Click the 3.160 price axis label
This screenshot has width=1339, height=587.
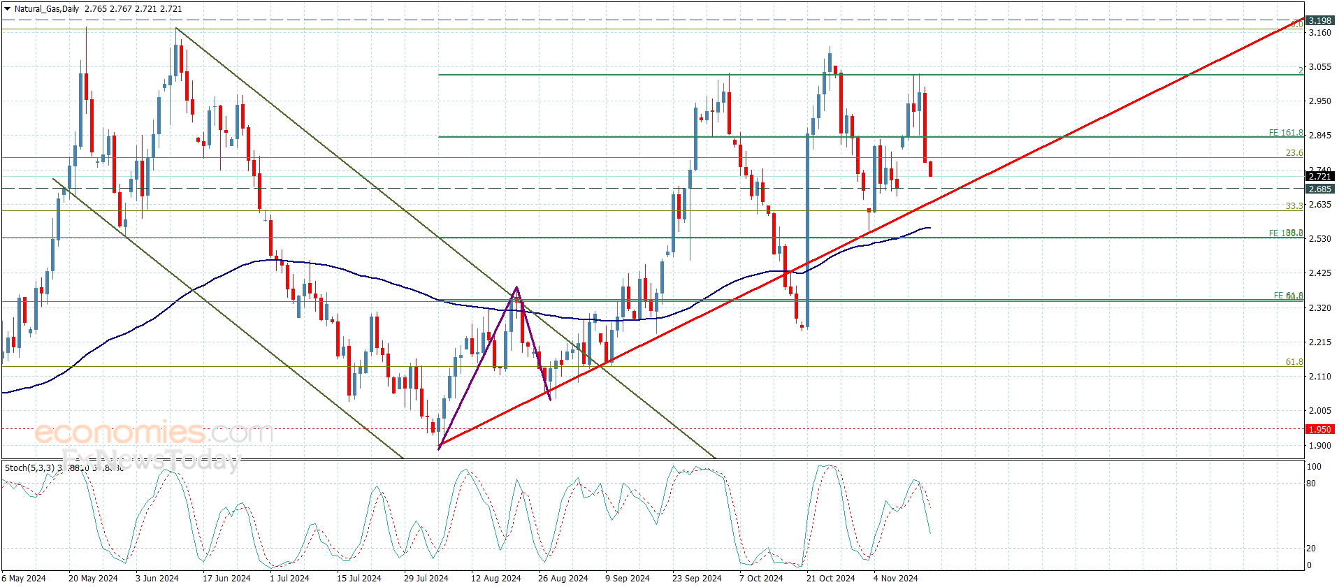tap(1319, 33)
